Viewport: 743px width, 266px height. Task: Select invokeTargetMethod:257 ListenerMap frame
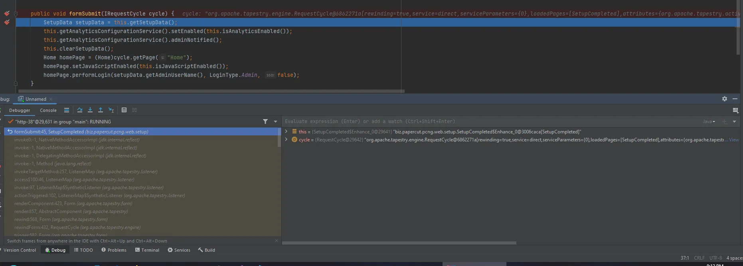click(141, 172)
